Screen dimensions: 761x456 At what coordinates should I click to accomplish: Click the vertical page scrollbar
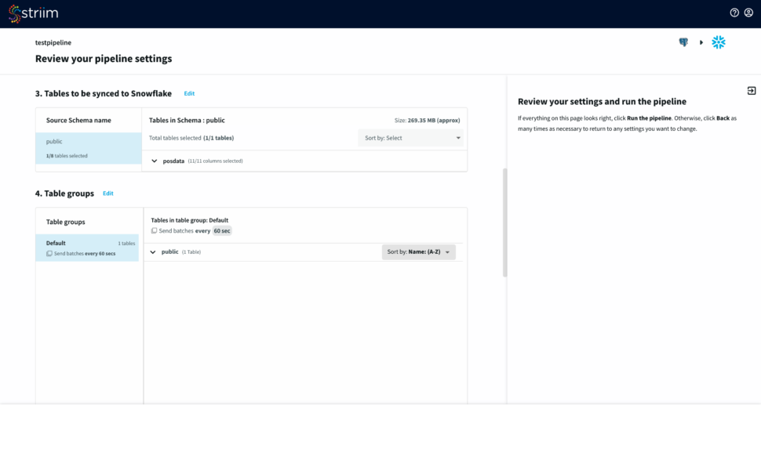pyautogui.click(x=504, y=222)
